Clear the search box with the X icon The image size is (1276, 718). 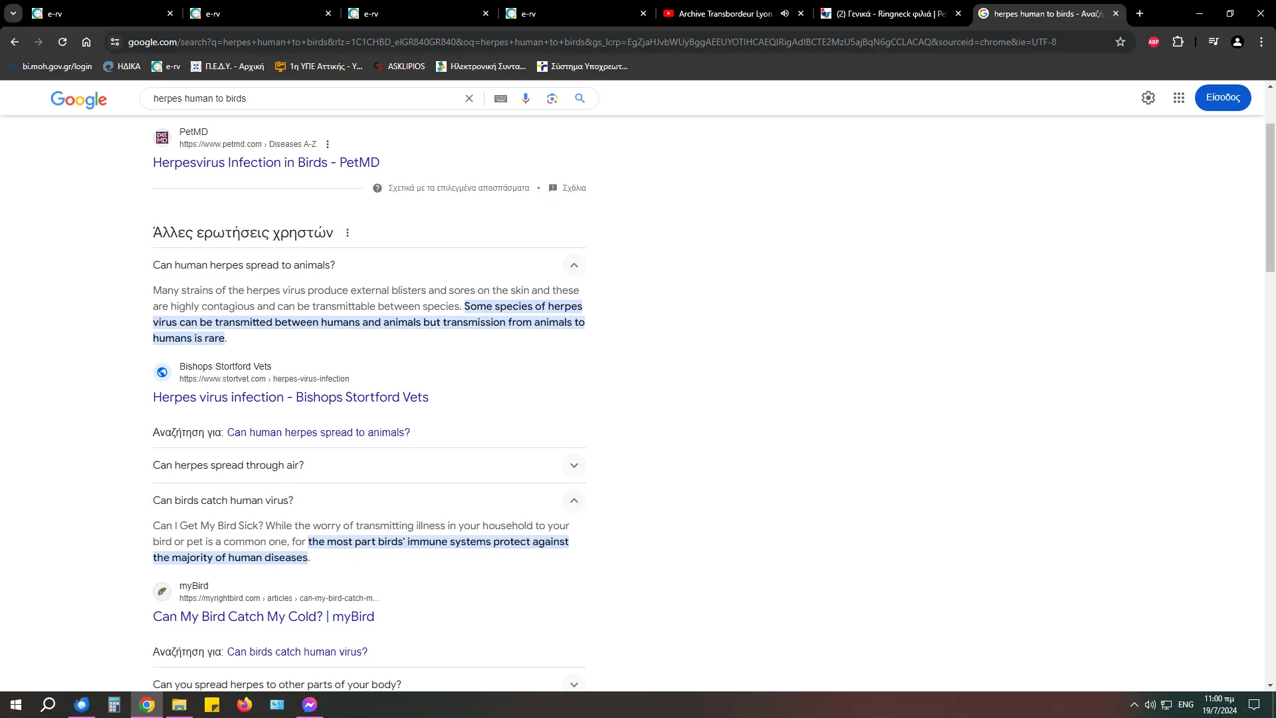(x=469, y=98)
